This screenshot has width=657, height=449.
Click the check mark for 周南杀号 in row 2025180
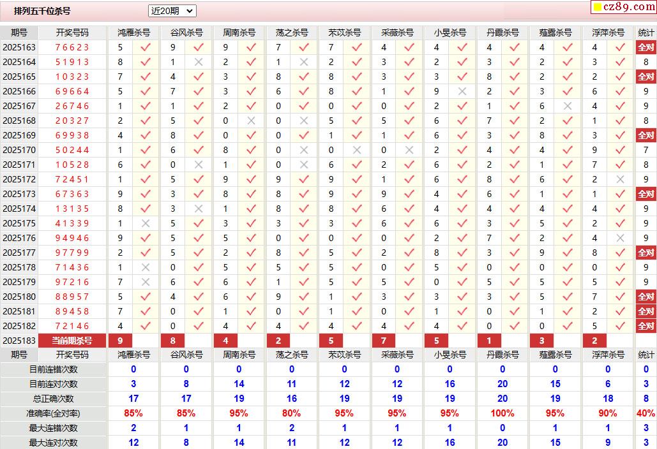(251, 297)
